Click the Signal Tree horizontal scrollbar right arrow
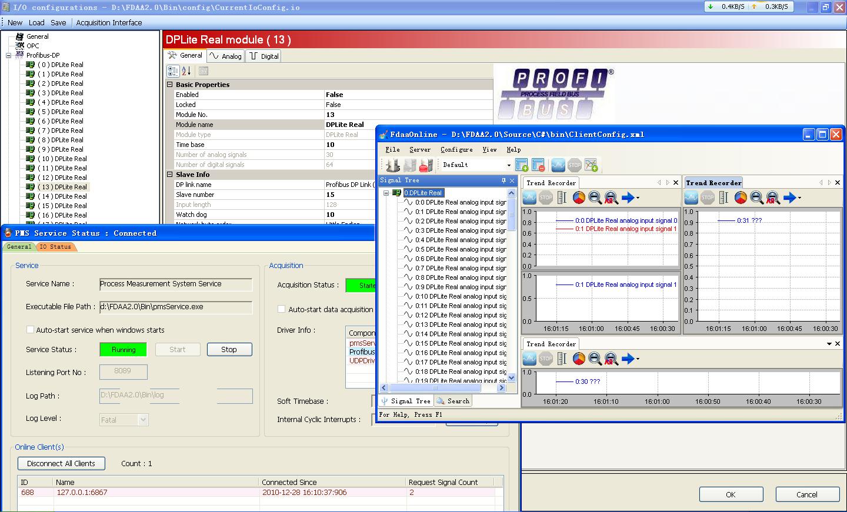This screenshot has height=512, width=847. [x=501, y=387]
